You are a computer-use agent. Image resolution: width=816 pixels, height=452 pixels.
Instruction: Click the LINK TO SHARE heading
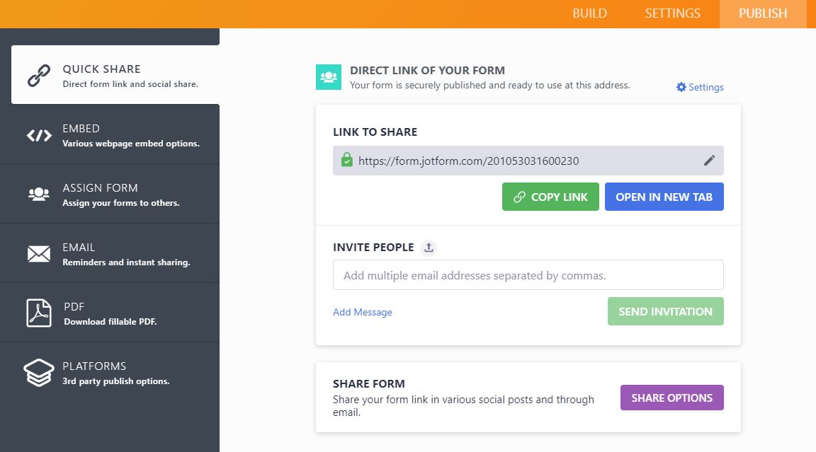tap(375, 132)
